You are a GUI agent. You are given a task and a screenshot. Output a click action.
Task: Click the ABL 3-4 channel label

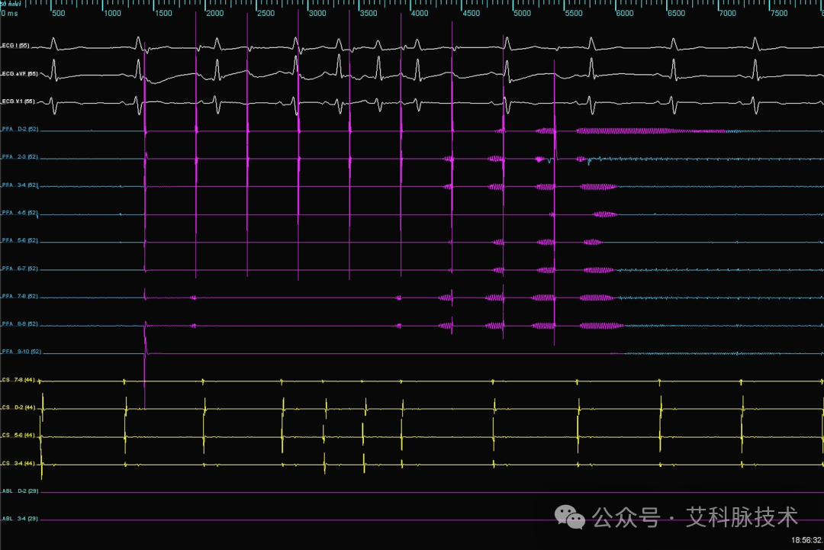[20, 519]
